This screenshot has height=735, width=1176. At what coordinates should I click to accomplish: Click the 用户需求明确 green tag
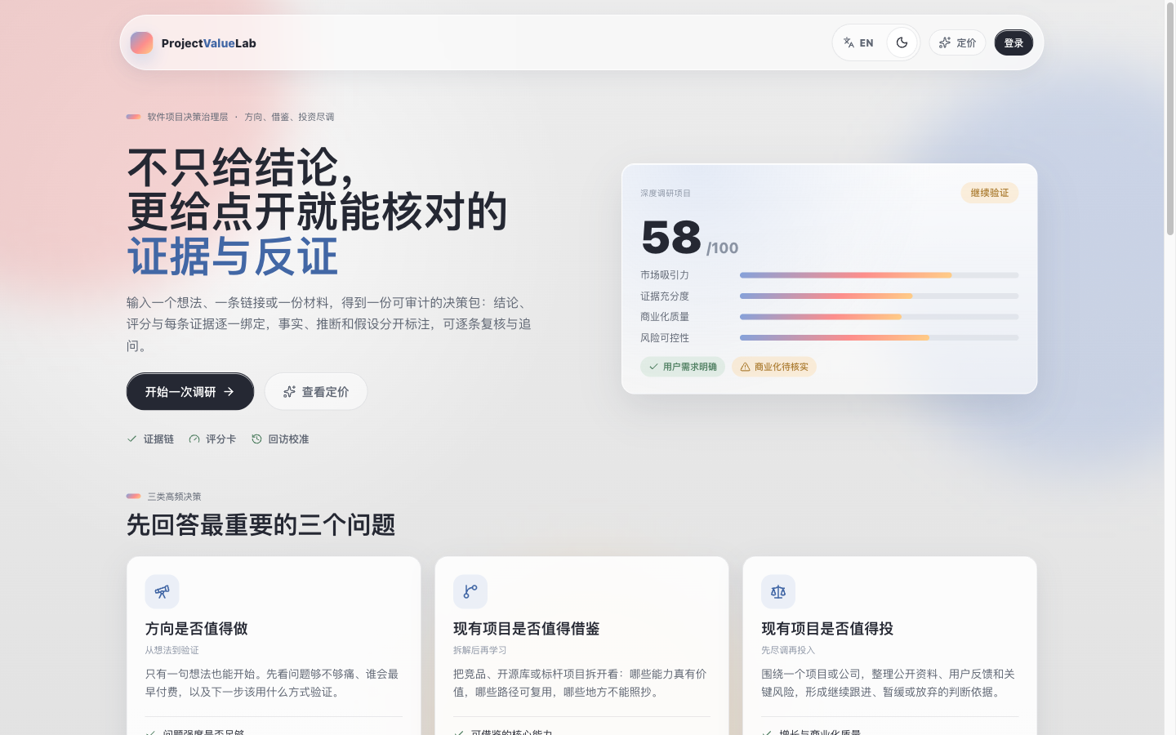[x=683, y=367]
